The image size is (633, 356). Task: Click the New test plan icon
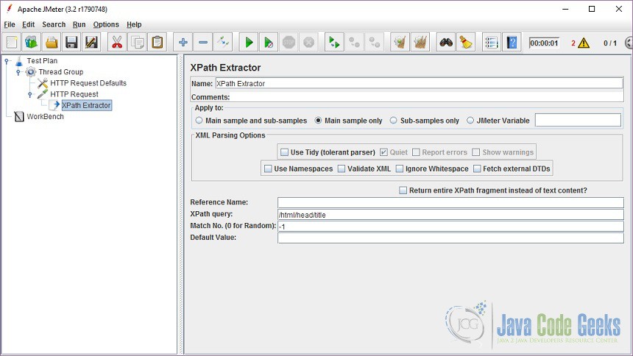point(12,43)
